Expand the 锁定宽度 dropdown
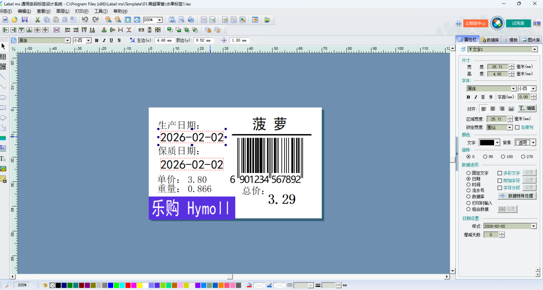543x290 pixels. coord(510,128)
